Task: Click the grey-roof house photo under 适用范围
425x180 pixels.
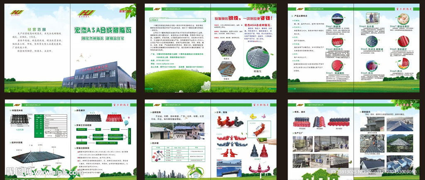Action: [161, 131]
